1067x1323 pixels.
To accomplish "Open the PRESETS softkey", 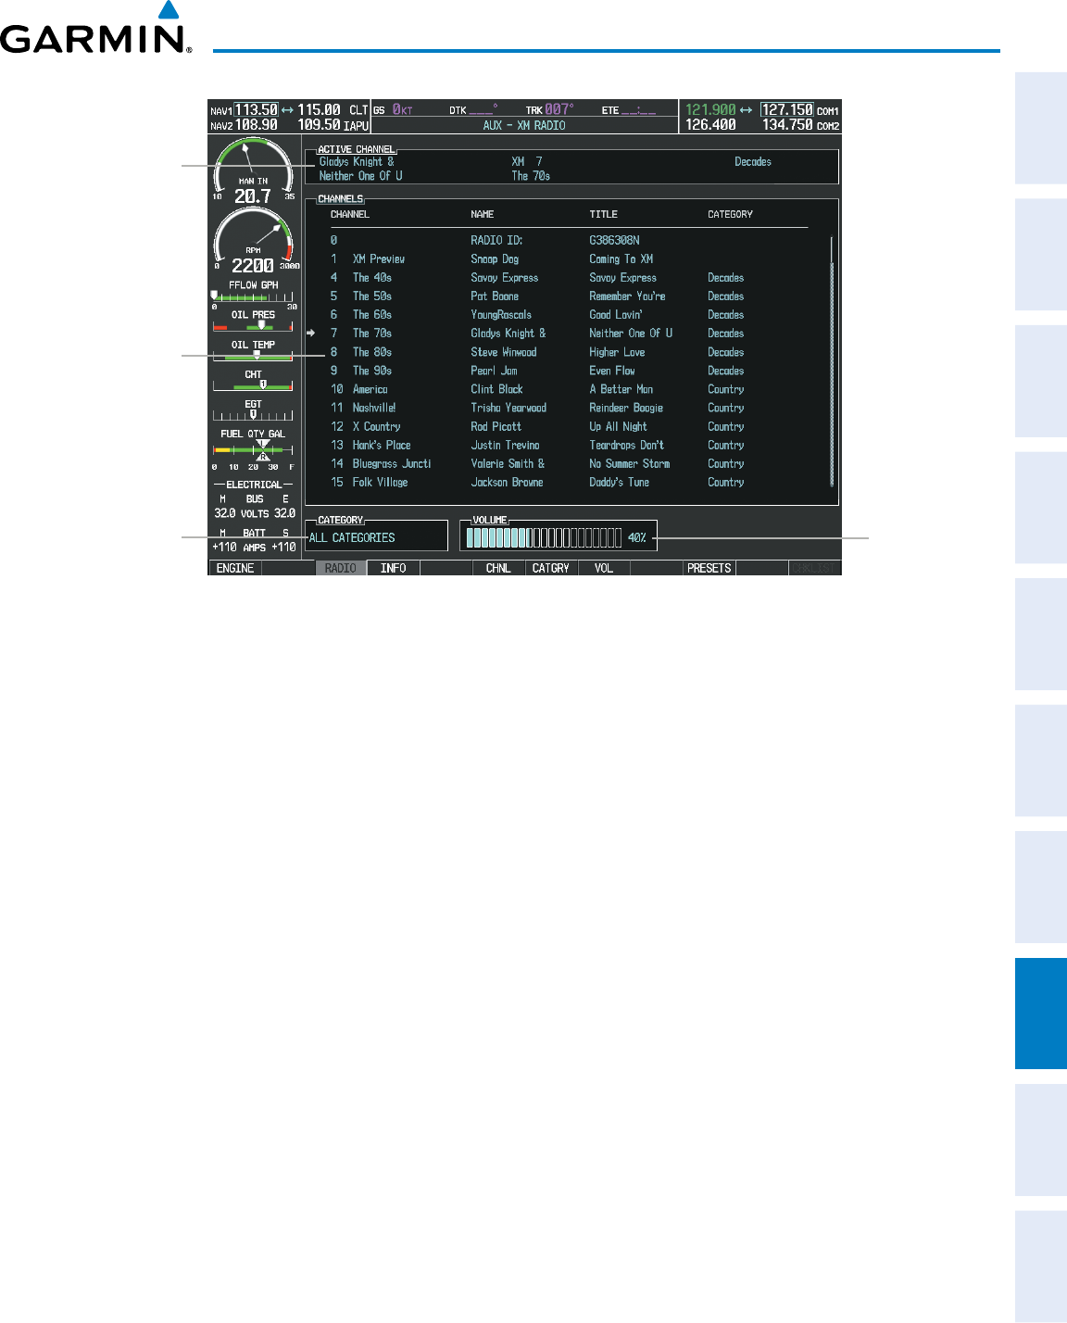I will (x=709, y=568).
